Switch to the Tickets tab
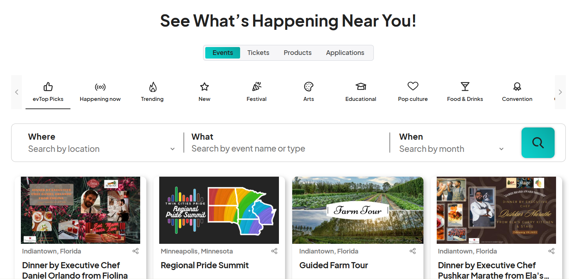 [258, 53]
